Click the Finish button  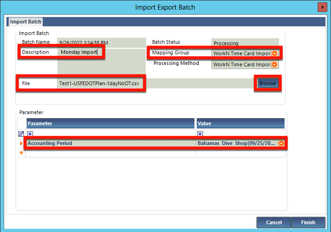(x=308, y=222)
